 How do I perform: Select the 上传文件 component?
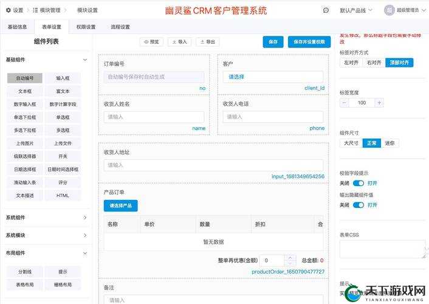click(x=63, y=143)
